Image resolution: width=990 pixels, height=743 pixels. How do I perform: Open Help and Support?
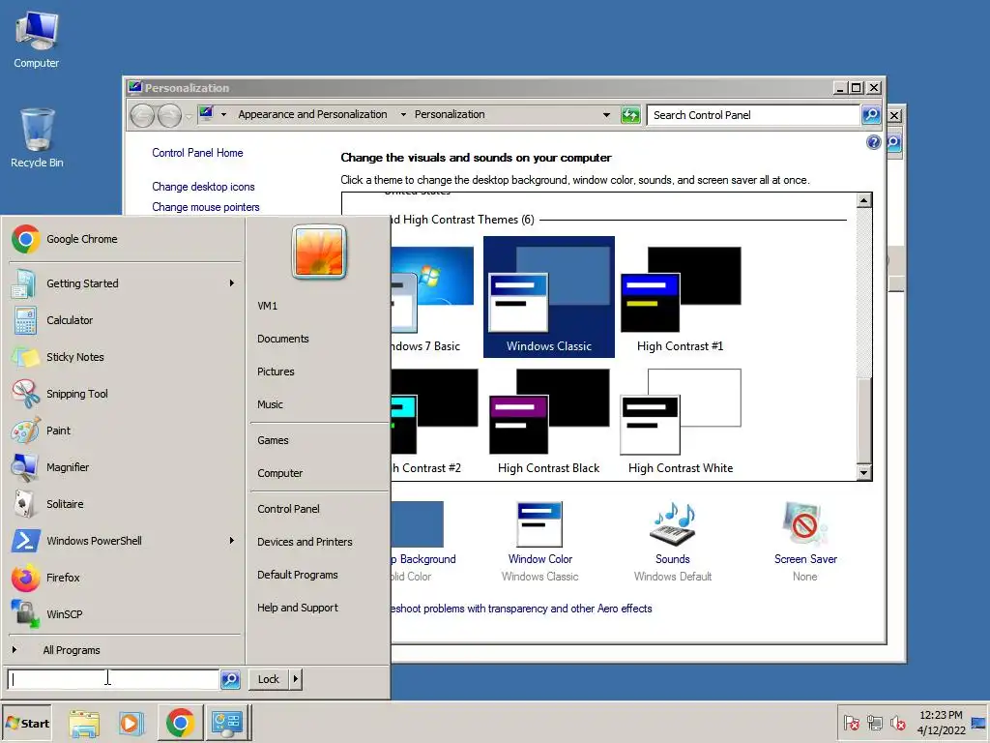pyautogui.click(x=298, y=608)
